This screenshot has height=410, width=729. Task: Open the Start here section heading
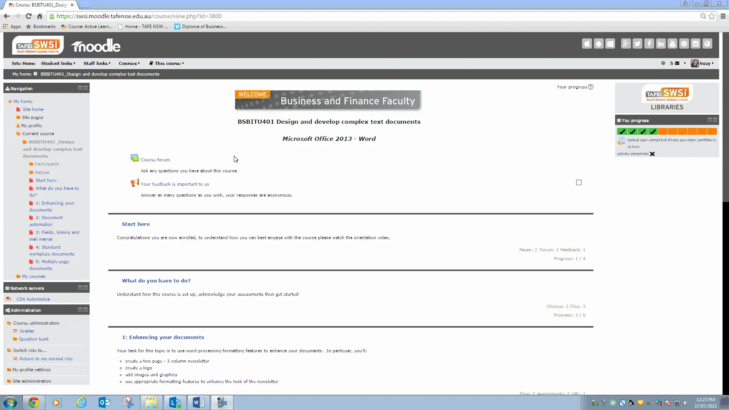pos(136,224)
